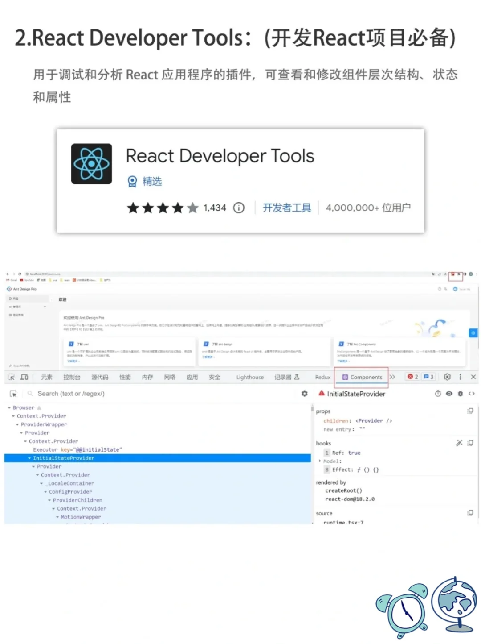This screenshot has width=481, height=644.
Task: Select the Executor key="@@initialState" row
Action: tap(77, 450)
